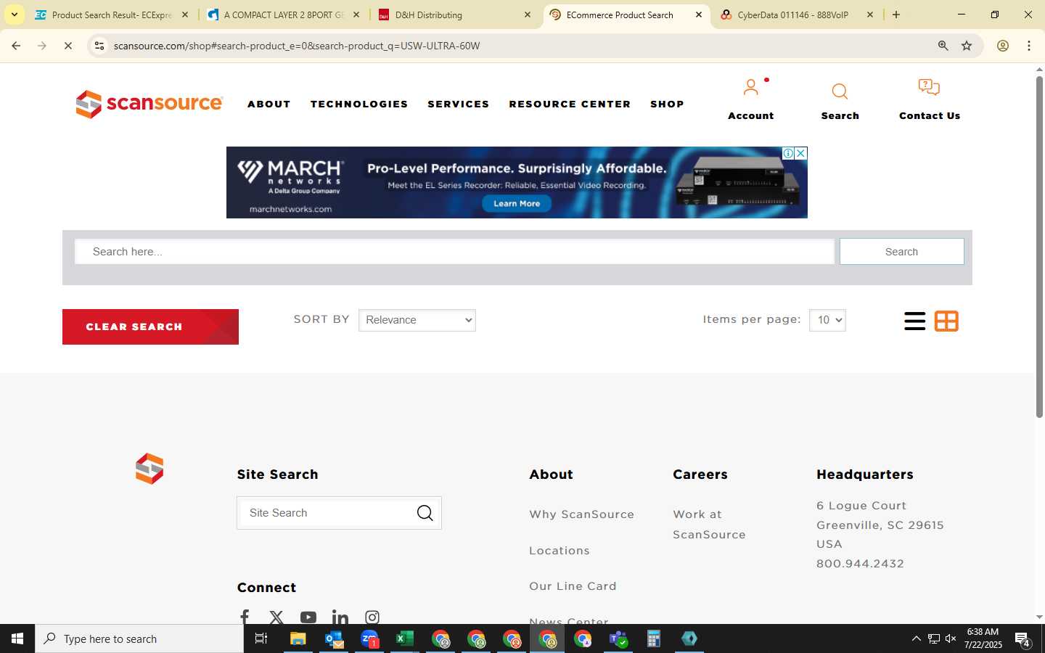Open the tab search dropdown arrow
This screenshot has height=653, width=1045.
coord(14,15)
